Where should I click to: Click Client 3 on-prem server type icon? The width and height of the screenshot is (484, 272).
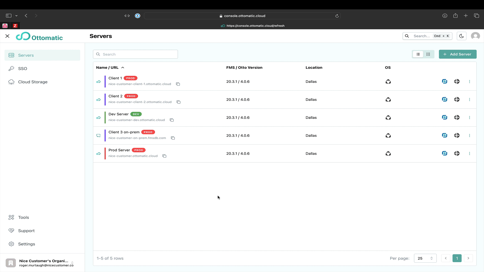click(98, 135)
